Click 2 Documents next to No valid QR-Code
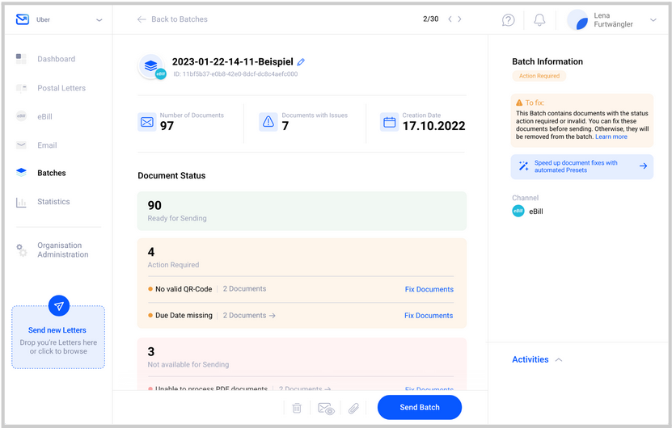Viewport: 672px width, 428px height. coord(244,289)
